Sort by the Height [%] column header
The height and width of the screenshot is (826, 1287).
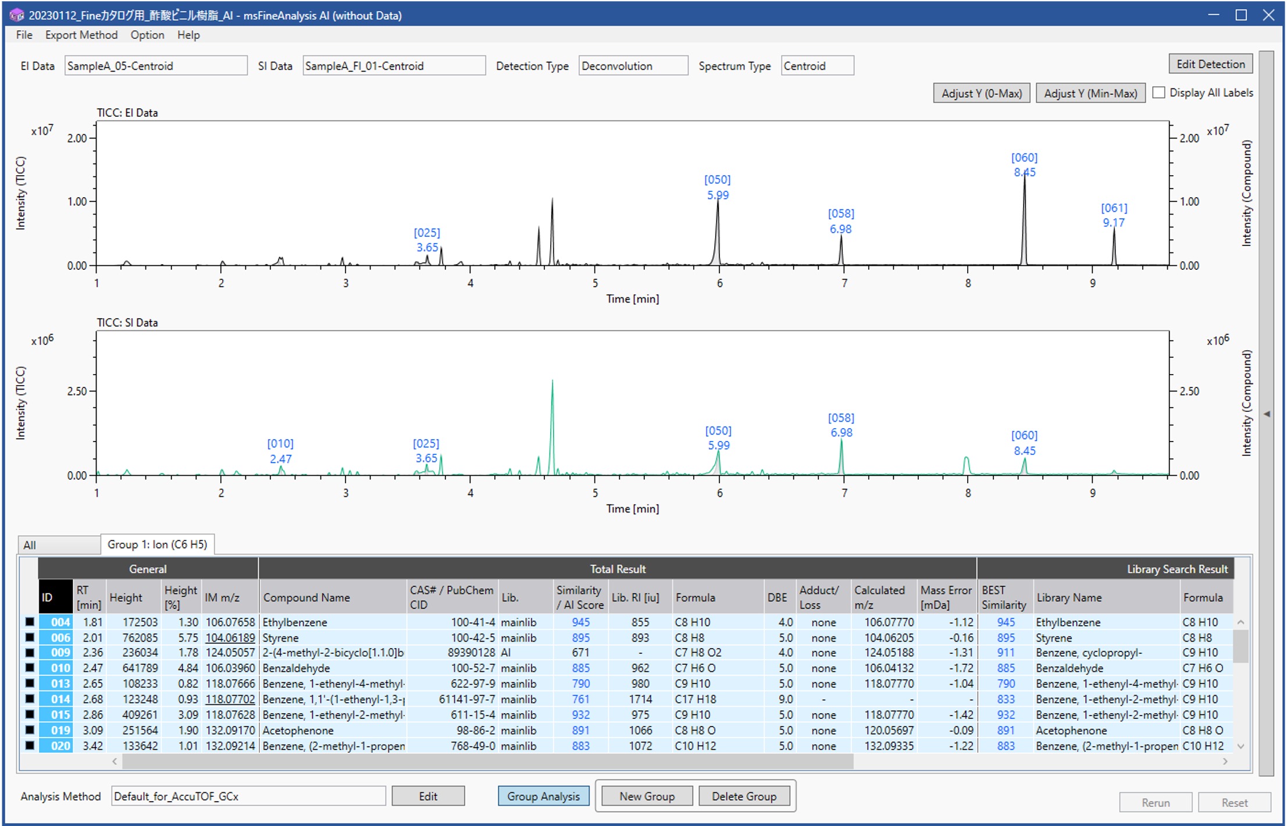pyautogui.click(x=181, y=597)
